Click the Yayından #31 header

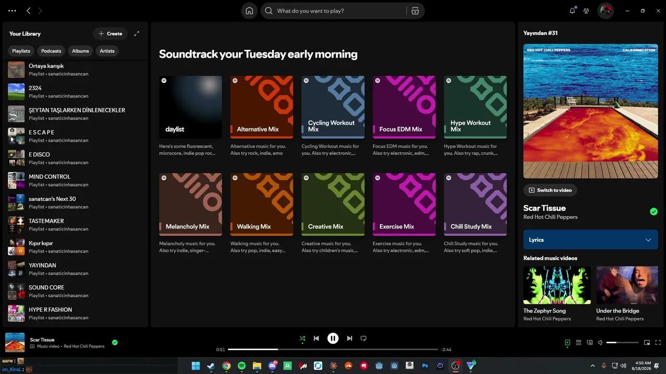click(541, 33)
